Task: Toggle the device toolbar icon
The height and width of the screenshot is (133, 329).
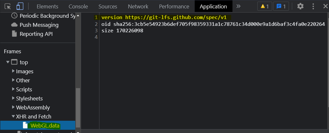Action: (x=20, y=6)
